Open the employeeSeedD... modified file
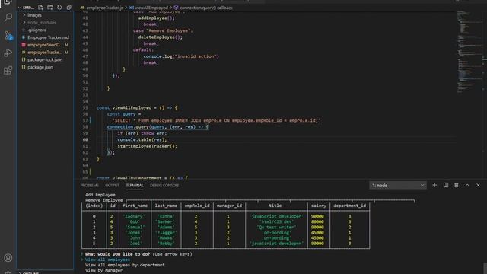 pos(45,45)
